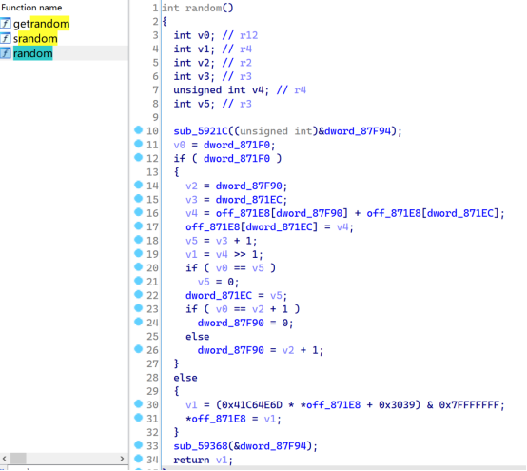Click line number 13 in the gutter
The height and width of the screenshot is (471, 527).
tap(152, 172)
